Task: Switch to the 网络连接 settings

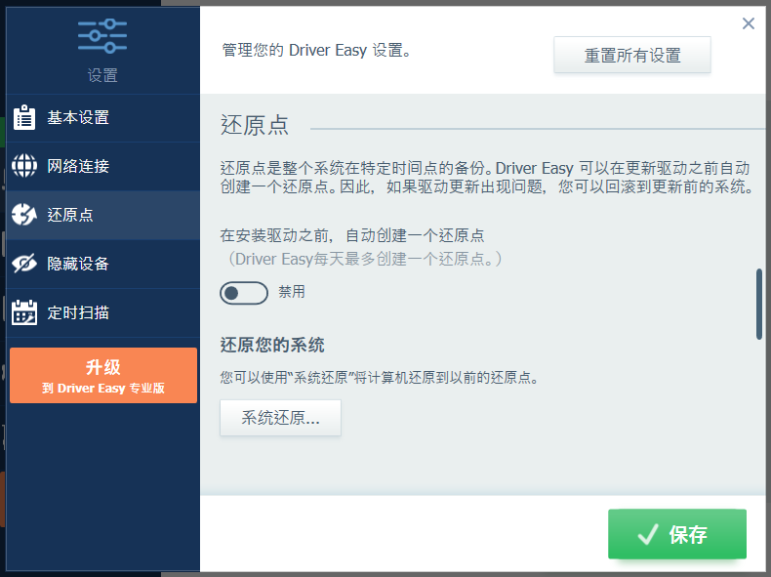Action: click(102, 166)
